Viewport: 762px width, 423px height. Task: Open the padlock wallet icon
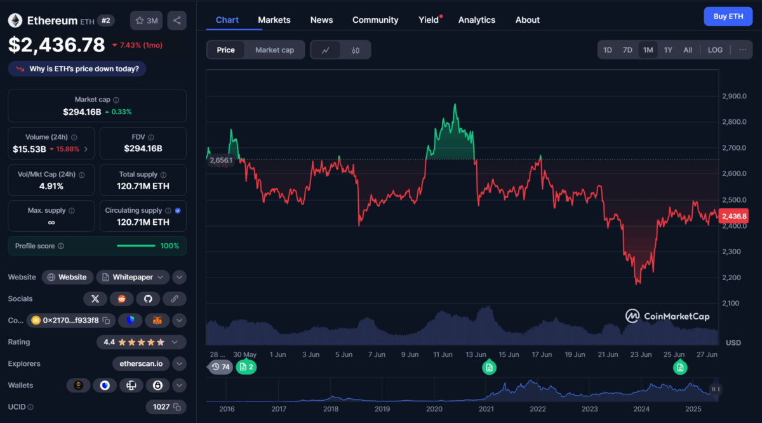(157, 385)
